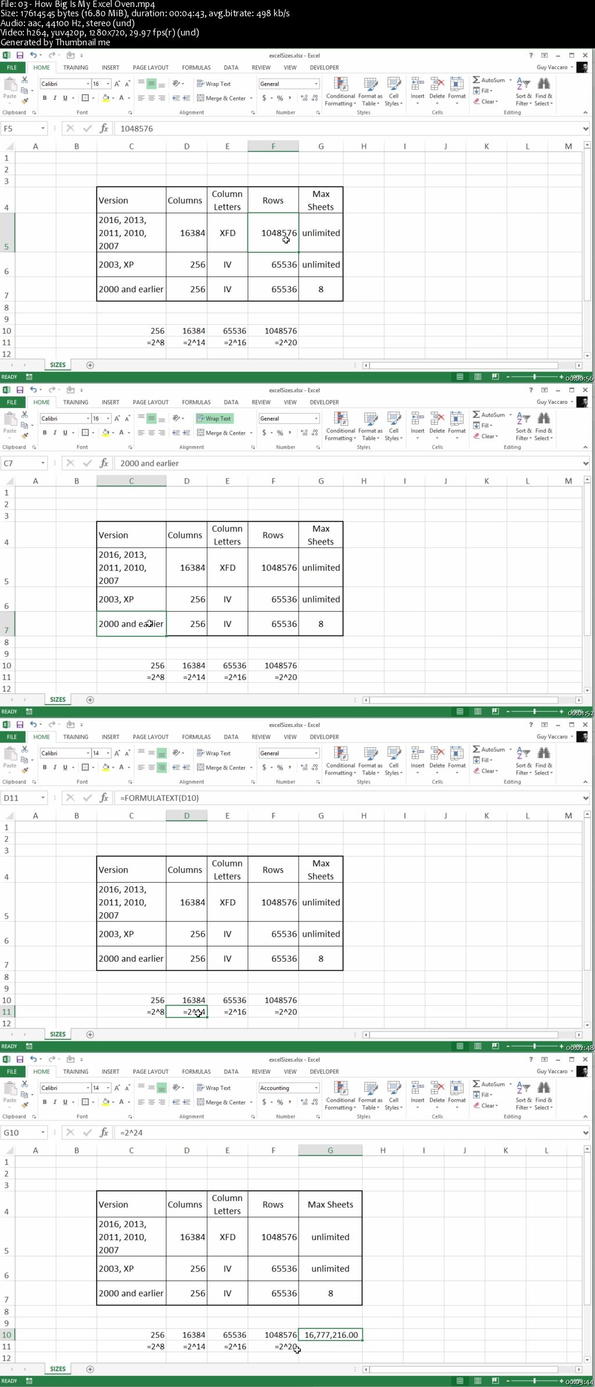The width and height of the screenshot is (595, 1387).
Task: Toggle Align Right in the D11 window
Action: [x=162, y=768]
